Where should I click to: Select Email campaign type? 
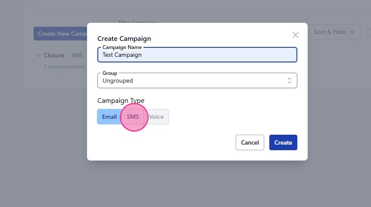(x=109, y=117)
